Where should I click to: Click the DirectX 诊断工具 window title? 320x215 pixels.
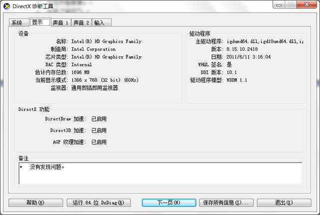click(33, 6)
